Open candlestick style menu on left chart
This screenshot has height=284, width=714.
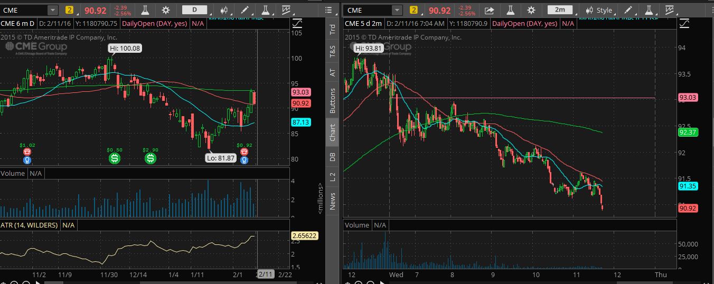coord(224,10)
